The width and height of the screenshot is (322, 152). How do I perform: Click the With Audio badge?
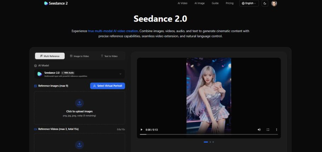point(68,73)
